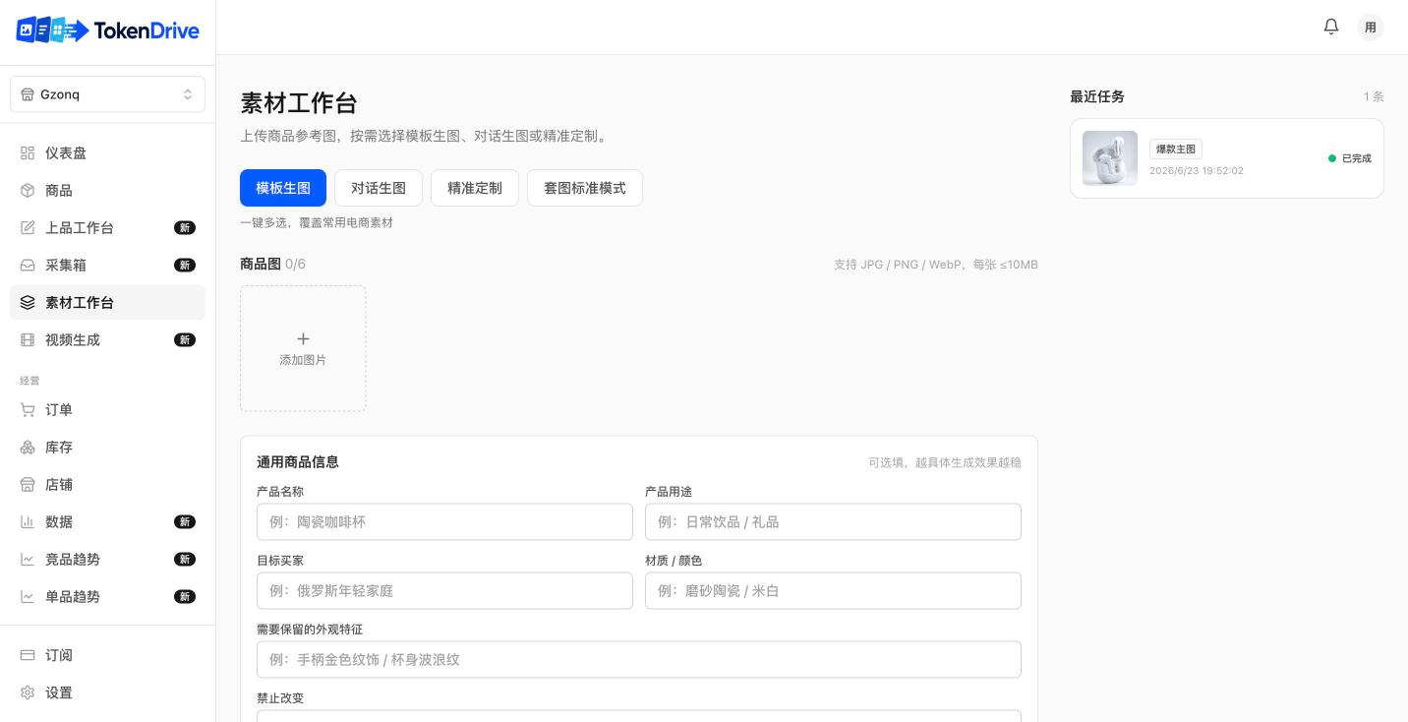This screenshot has height=722, width=1408.
Task: Click the 添加图片 upload box
Action: click(303, 348)
